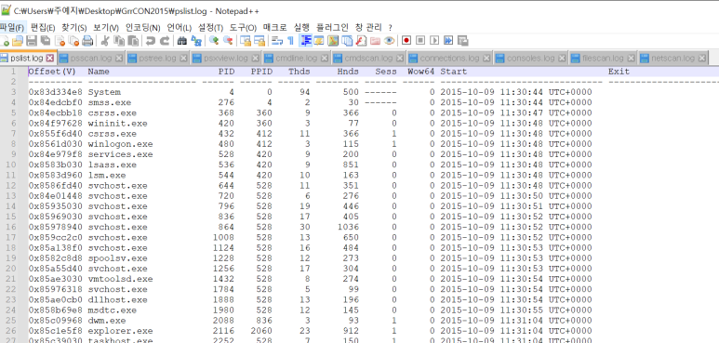This screenshot has height=343, width=719.
Task: Click the Paste toolbar icon
Action: [x=133, y=41]
